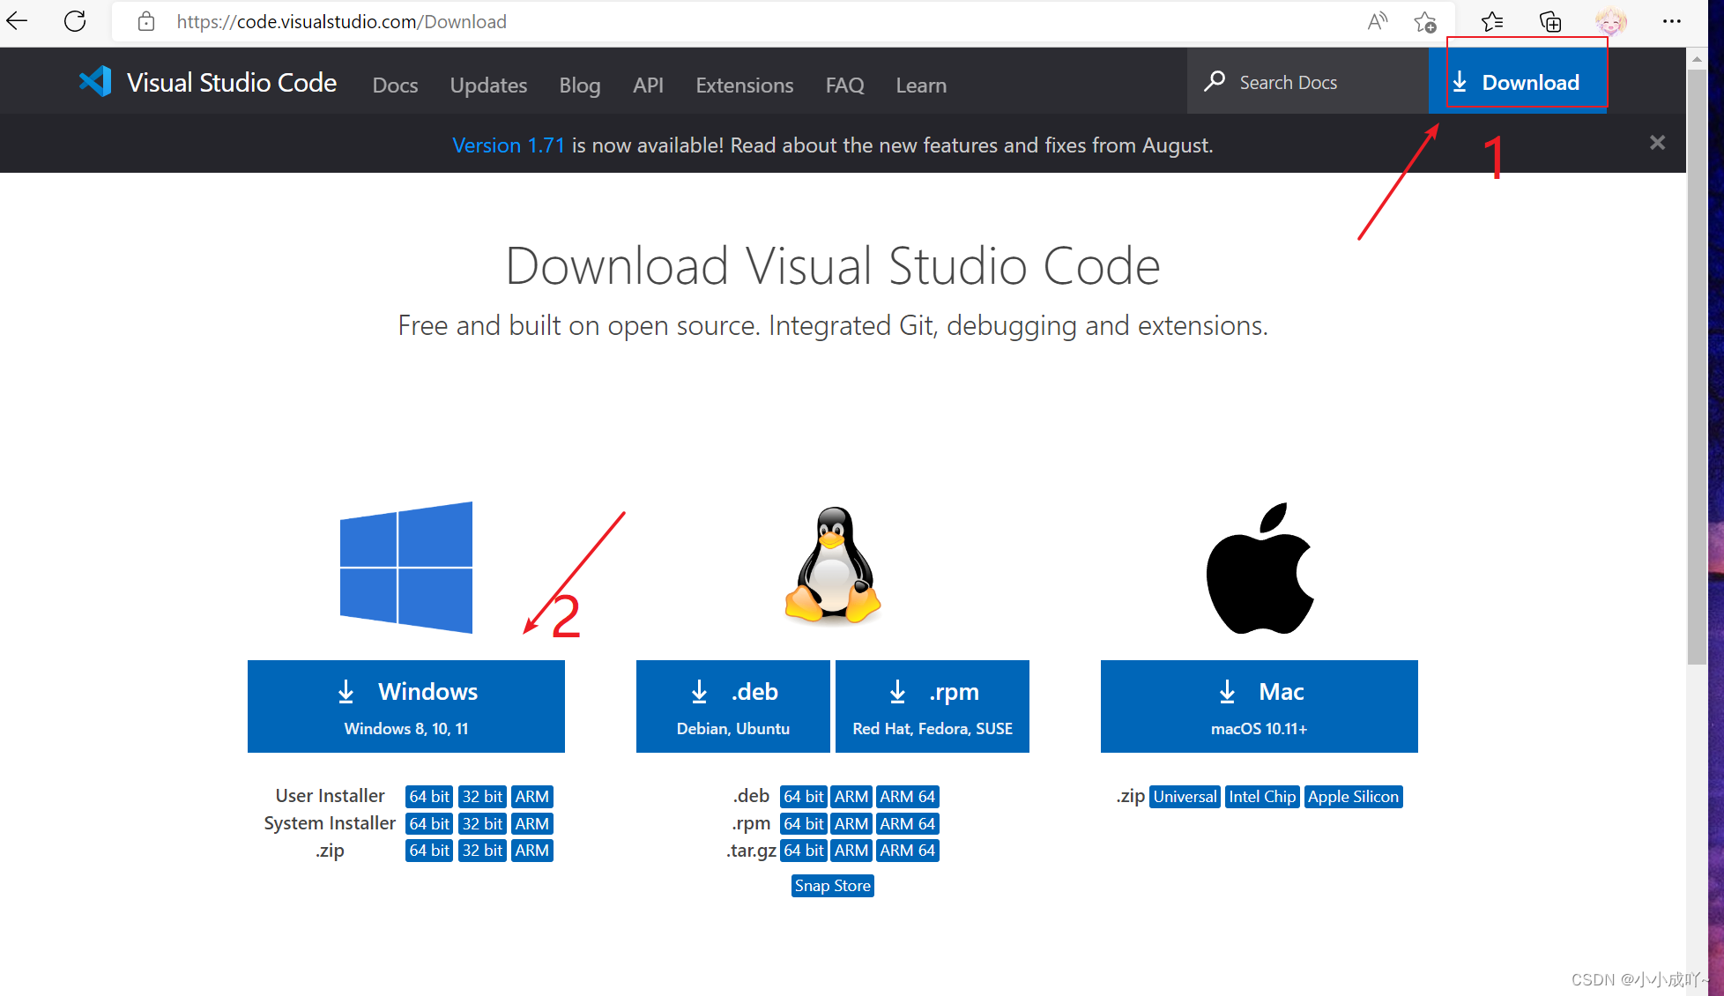Download the .rpm Red Hat package

(x=933, y=706)
